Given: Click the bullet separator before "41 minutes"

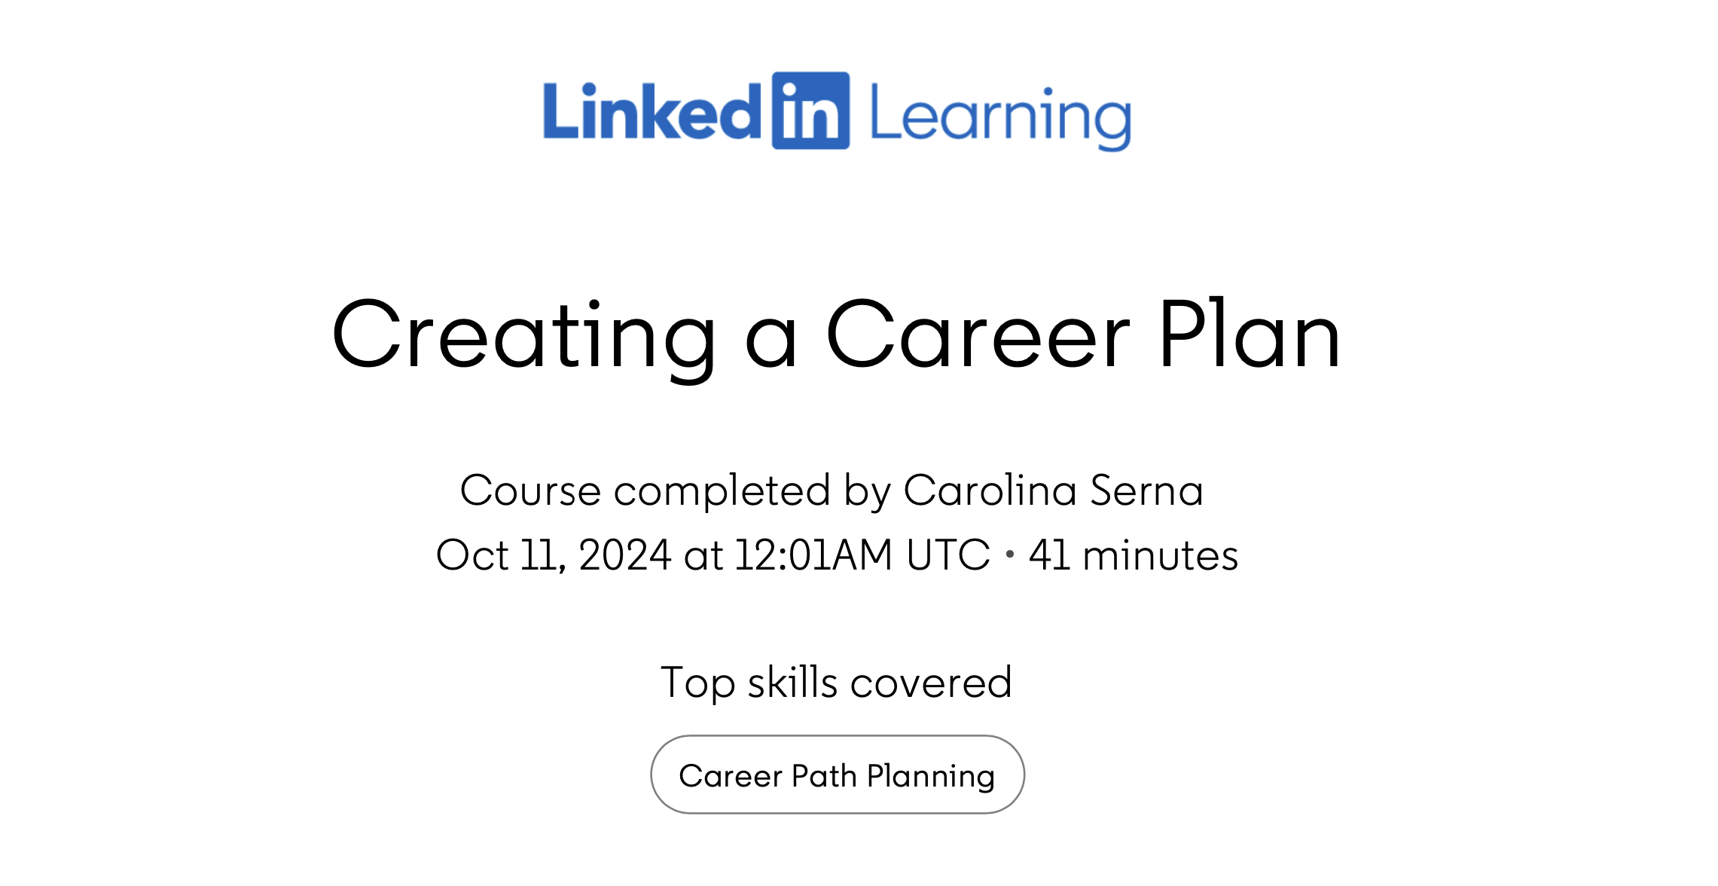Looking at the screenshot, I should click(1010, 555).
